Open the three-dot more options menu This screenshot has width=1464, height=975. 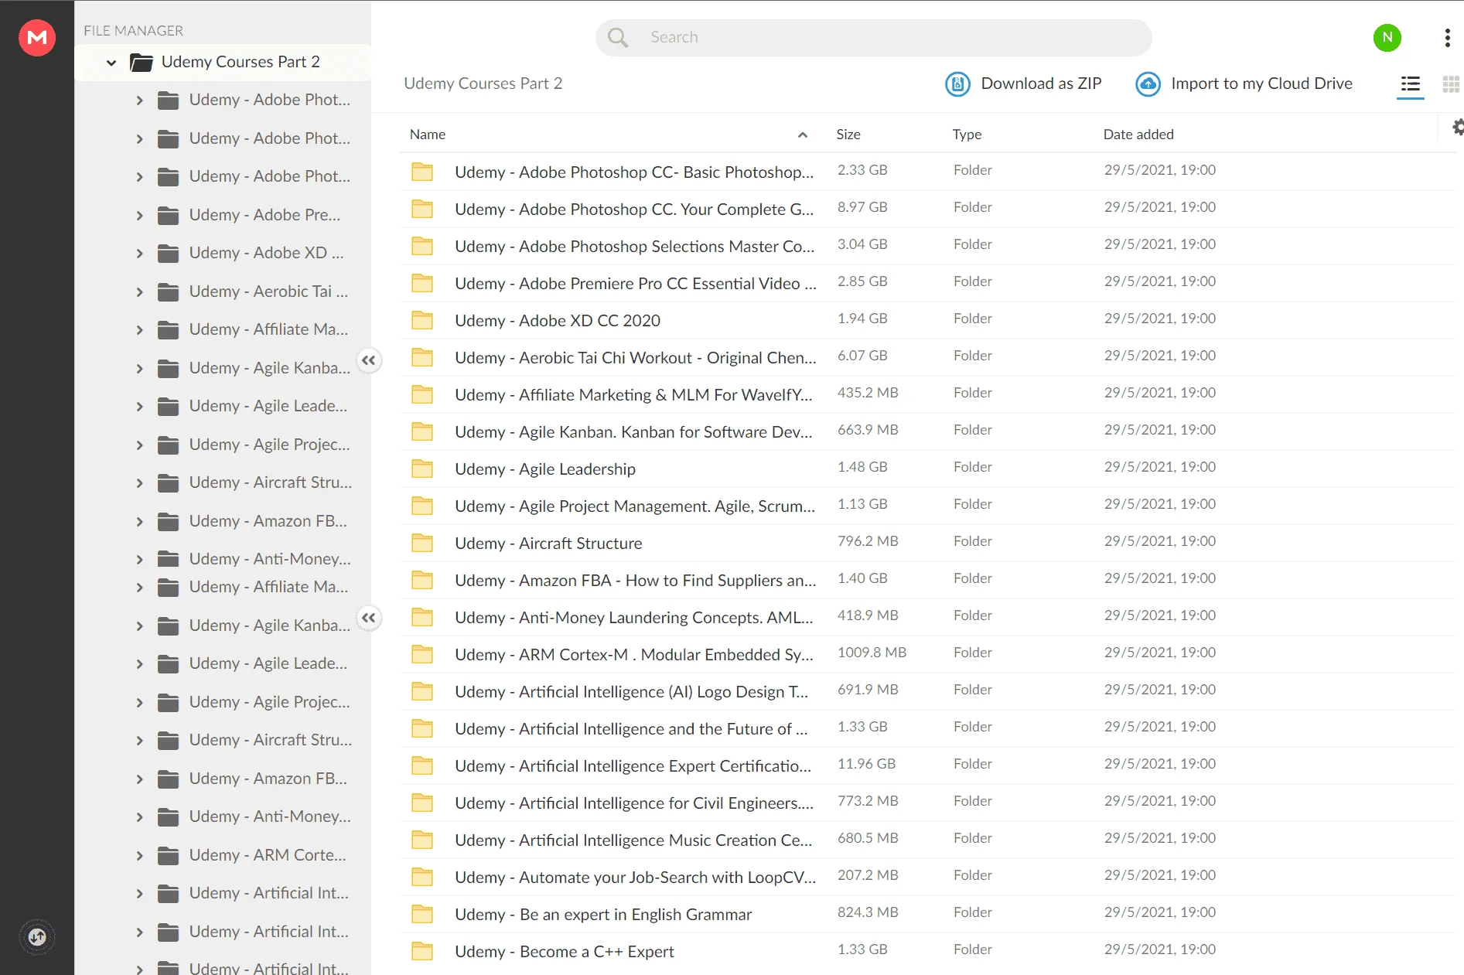point(1447,38)
